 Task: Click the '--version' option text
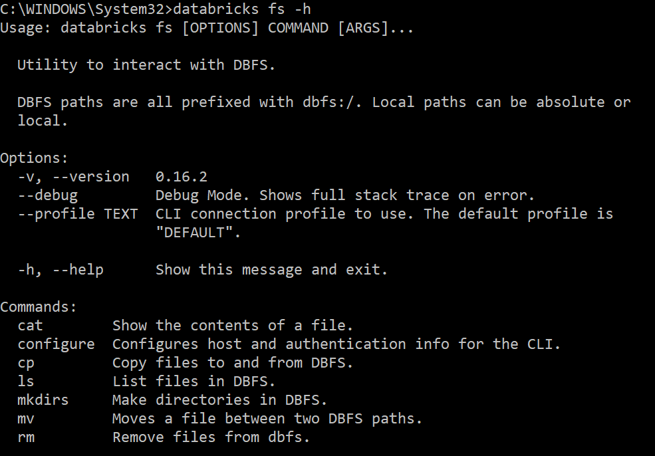click(x=90, y=177)
